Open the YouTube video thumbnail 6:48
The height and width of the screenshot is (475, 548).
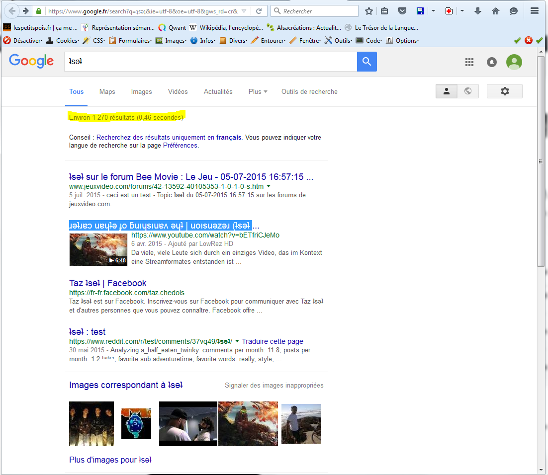(98, 249)
